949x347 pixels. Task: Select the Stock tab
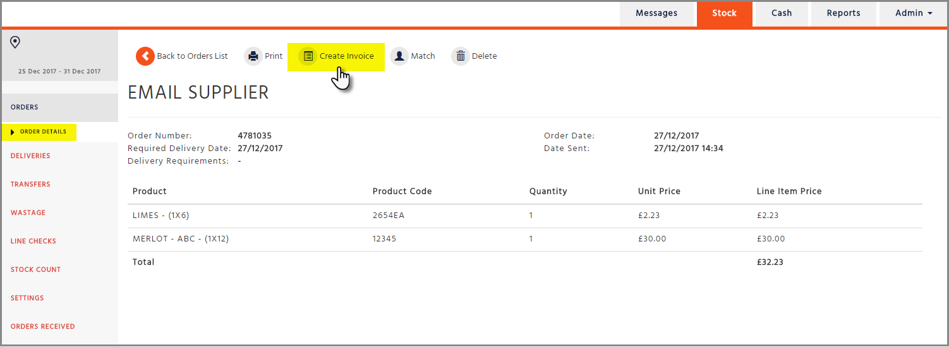(725, 13)
